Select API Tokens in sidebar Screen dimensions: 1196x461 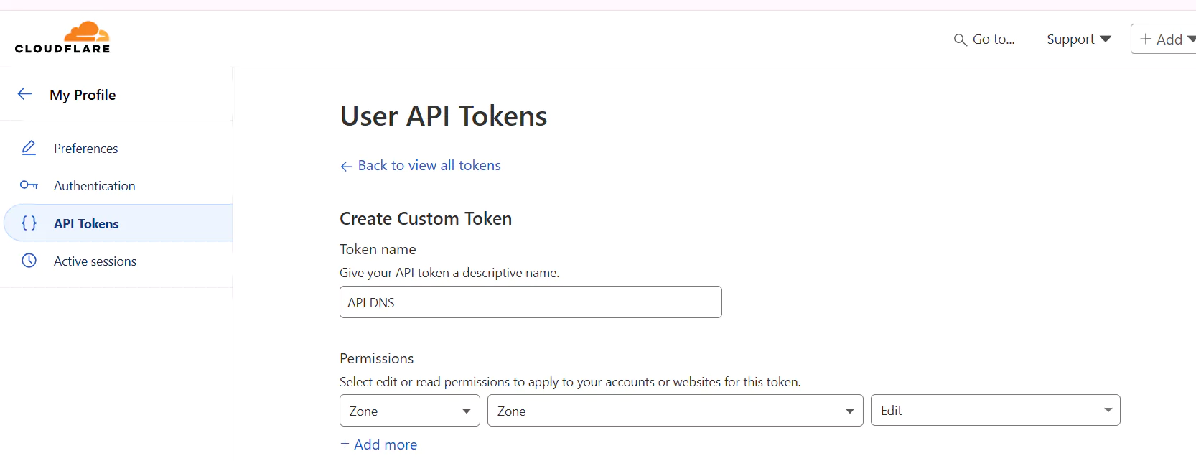click(87, 224)
